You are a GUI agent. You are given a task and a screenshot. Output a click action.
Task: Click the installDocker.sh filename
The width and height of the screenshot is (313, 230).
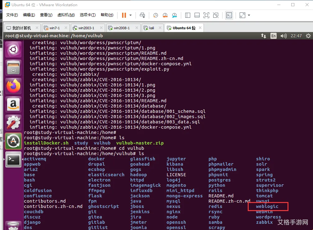(46, 143)
